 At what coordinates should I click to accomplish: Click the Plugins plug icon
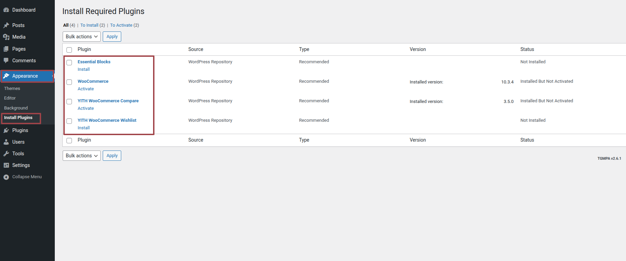pyautogui.click(x=6, y=130)
